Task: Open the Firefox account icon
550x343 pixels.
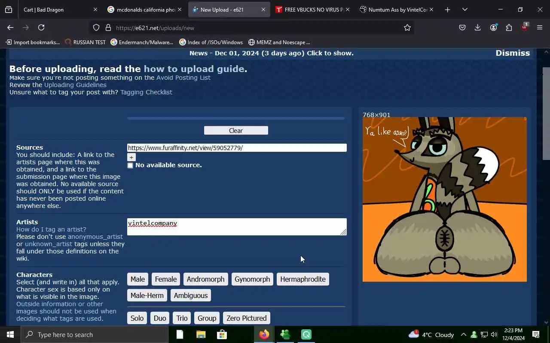Action: pyautogui.click(x=493, y=27)
